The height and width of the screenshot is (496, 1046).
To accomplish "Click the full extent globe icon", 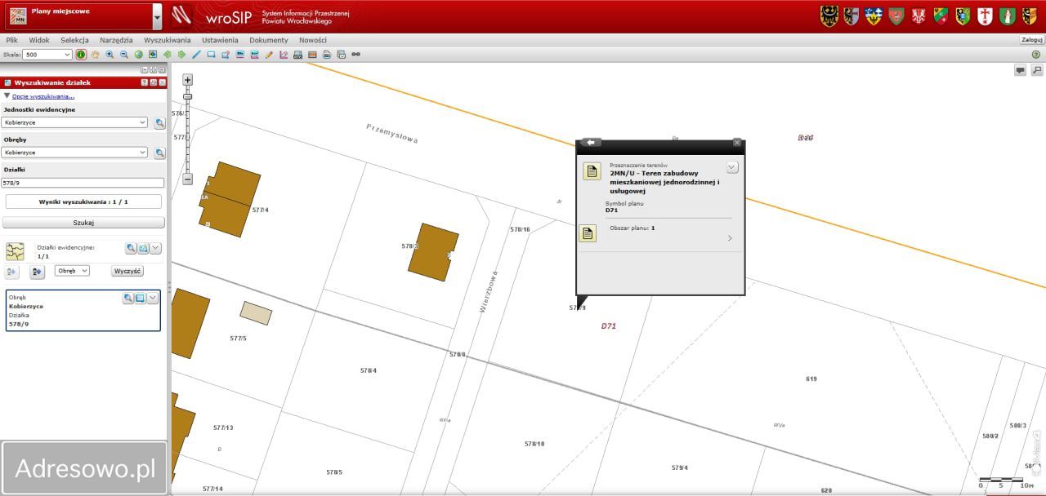I will point(138,55).
